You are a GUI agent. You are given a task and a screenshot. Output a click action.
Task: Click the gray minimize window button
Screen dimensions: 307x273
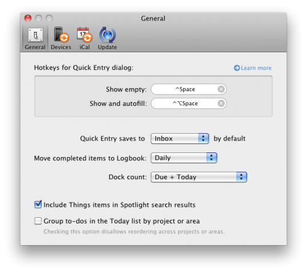(x=38, y=18)
